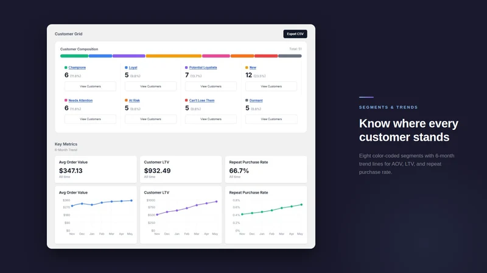Click the 6-Month Trend subtitle
The height and width of the screenshot is (273, 487).
66,150
